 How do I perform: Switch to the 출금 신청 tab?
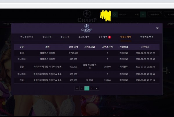point(65,37)
